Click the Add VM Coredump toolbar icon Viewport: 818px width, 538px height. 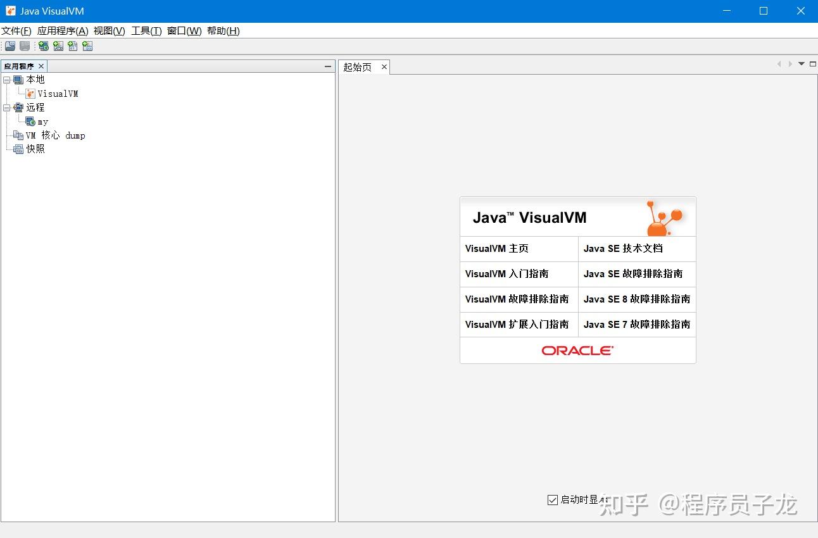pos(72,46)
